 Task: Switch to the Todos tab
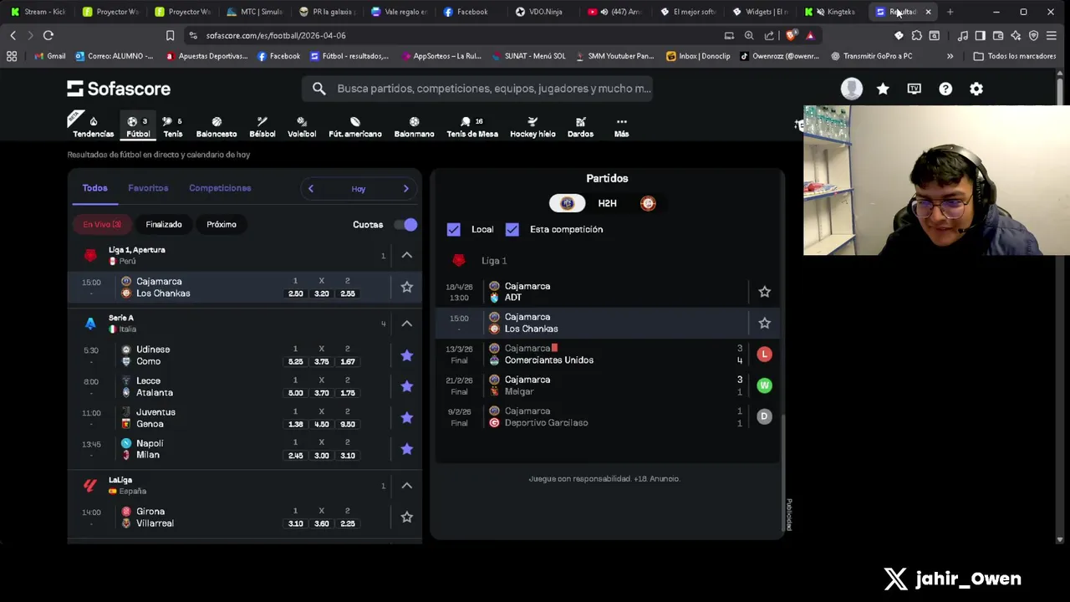click(x=94, y=188)
